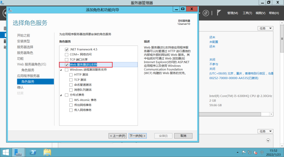This screenshot has height=157, width=284.
Task: Go to 角色服务 step under Web 服务器角色(IIS)
Action: (28, 70)
